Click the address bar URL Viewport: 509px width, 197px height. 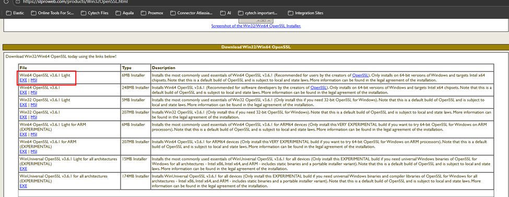tap(75, 2)
